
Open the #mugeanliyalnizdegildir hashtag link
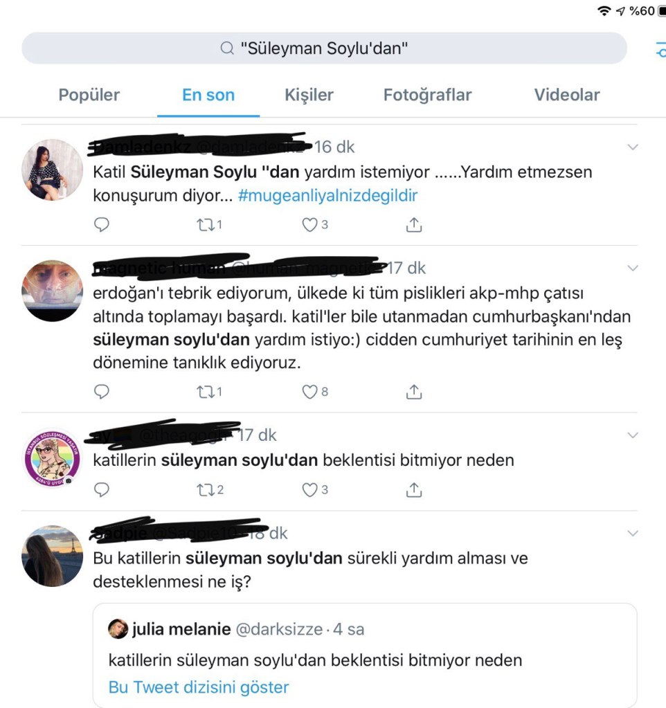327,195
